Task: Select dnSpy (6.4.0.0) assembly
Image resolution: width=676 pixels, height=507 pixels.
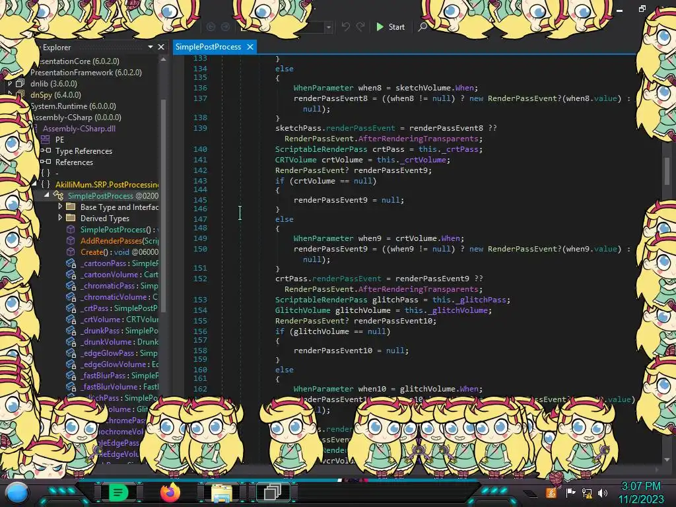Action: coord(55,95)
